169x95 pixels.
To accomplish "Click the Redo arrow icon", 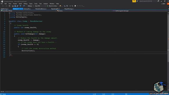I will click(24, 6).
